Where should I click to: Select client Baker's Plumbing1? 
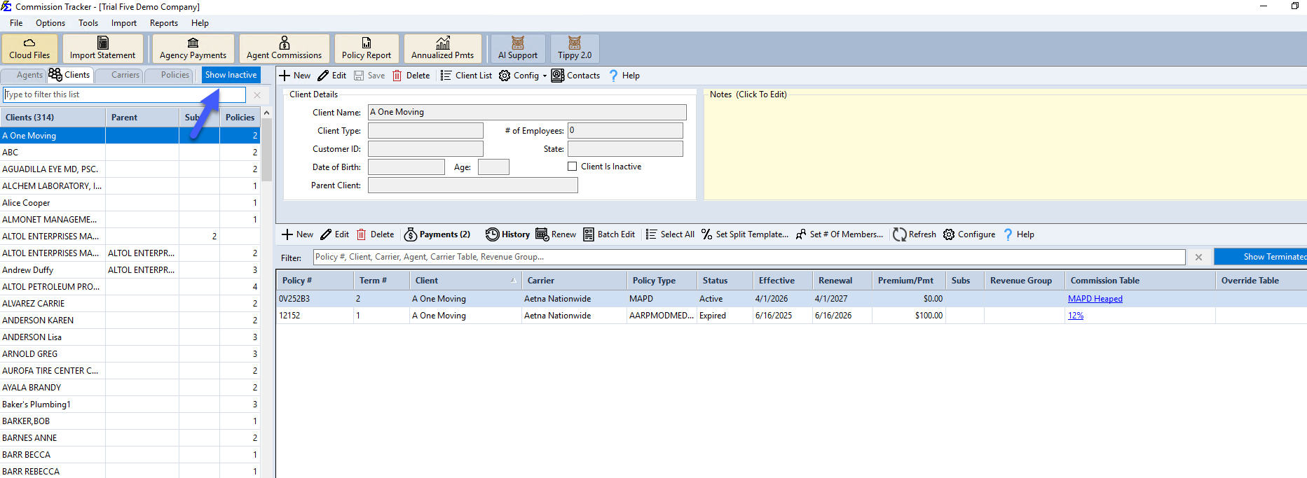[130, 405]
